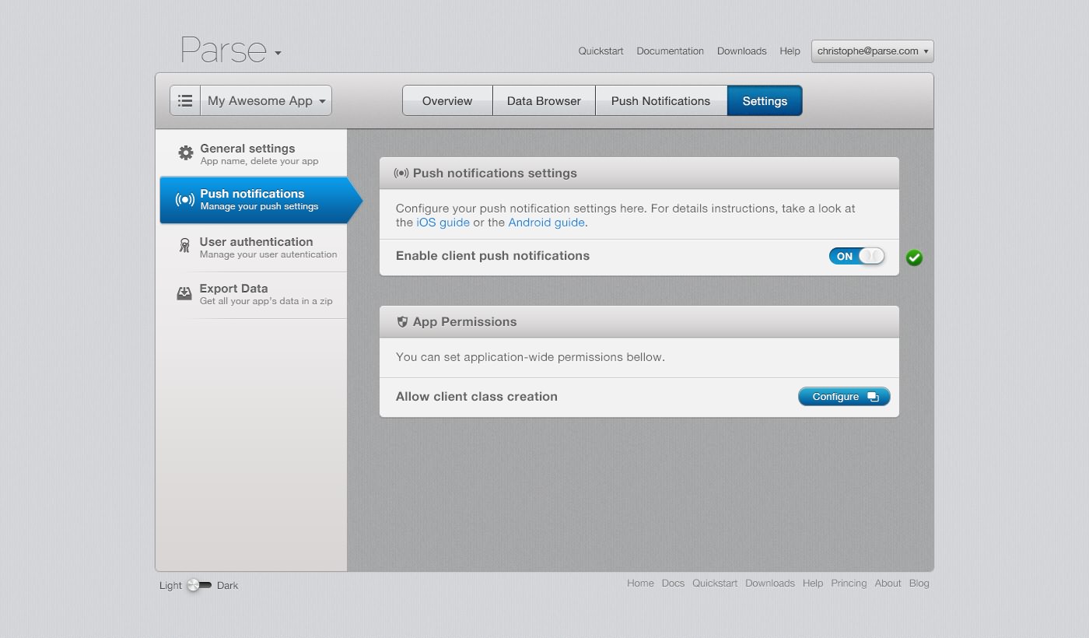Open the iOS guide link
1089x638 pixels.
click(443, 223)
